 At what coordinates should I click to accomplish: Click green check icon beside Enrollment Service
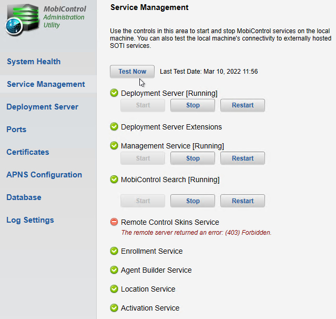114,251
